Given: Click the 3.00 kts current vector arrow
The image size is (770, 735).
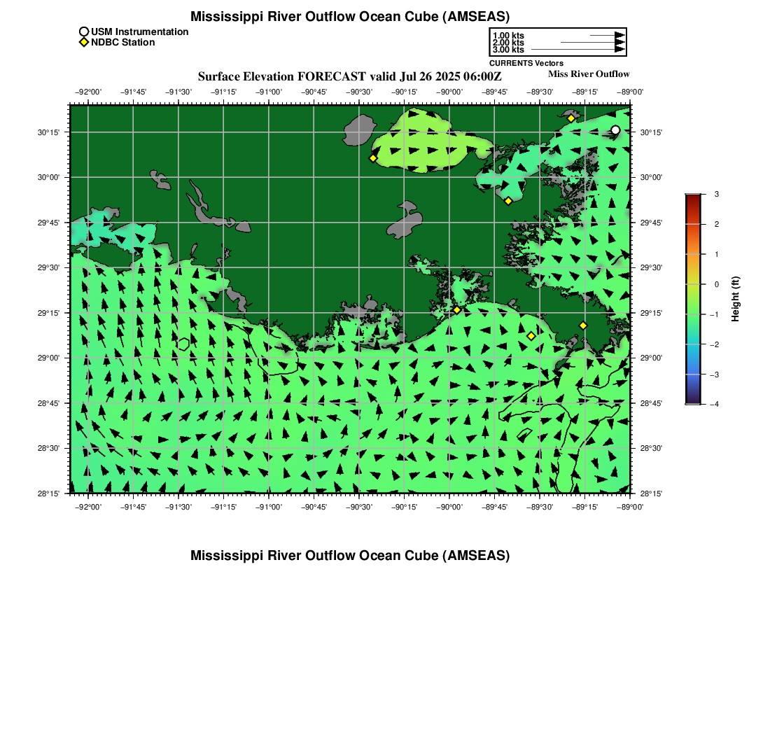Looking at the screenshot, I should [577, 50].
